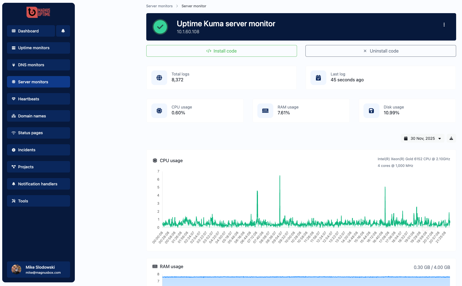
Task: Open the Server monitors section icon
Action: 14,82
